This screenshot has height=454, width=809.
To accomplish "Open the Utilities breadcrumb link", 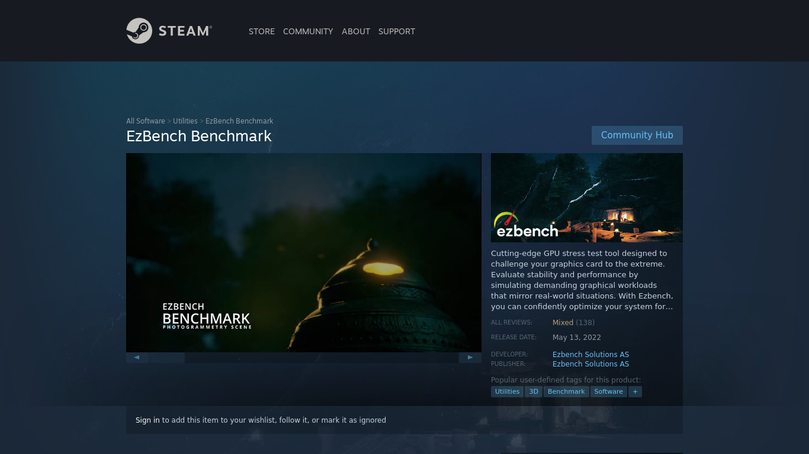I will [185, 121].
